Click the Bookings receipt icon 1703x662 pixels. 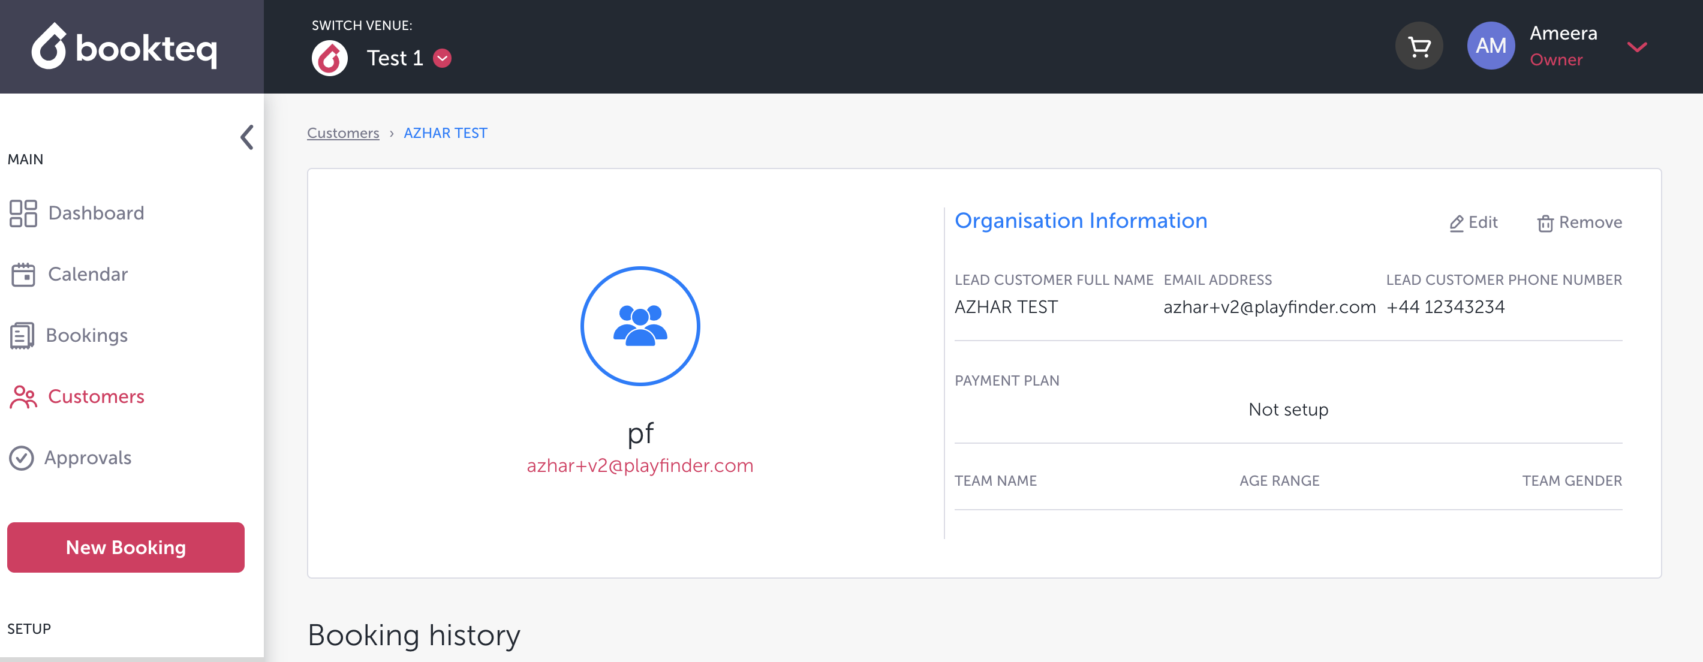[22, 335]
